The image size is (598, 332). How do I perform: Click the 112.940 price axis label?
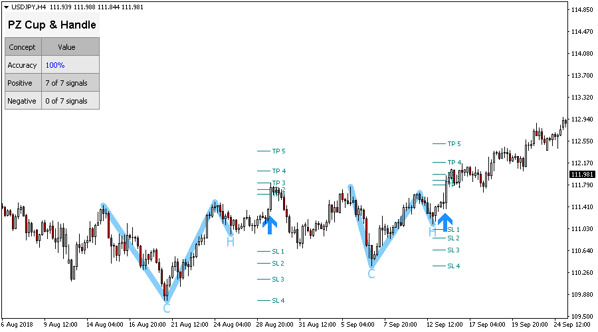(x=582, y=120)
